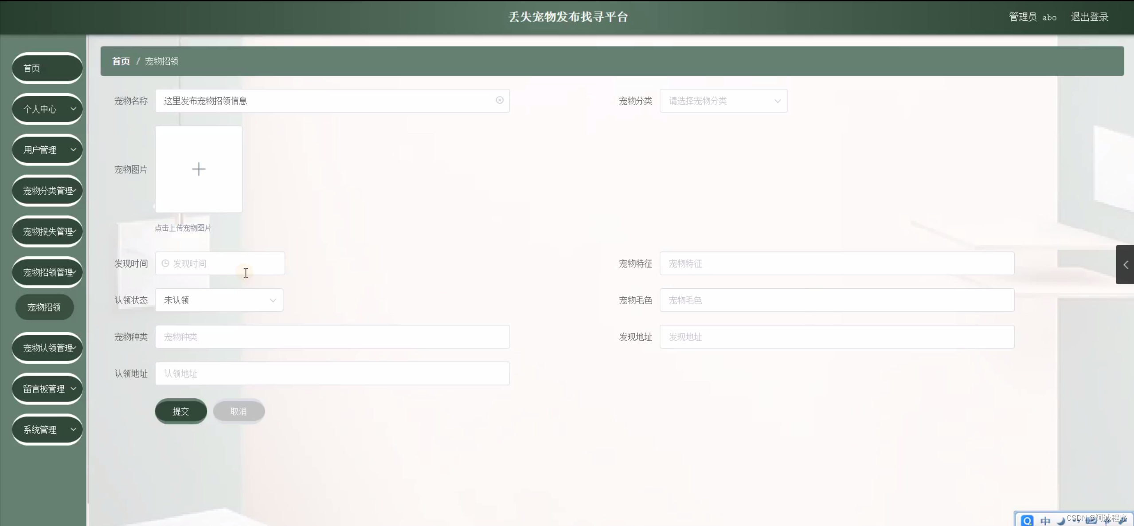Image resolution: width=1134 pixels, height=526 pixels.
Task: Expand the 系统管理 sidebar menu
Action: tap(47, 429)
